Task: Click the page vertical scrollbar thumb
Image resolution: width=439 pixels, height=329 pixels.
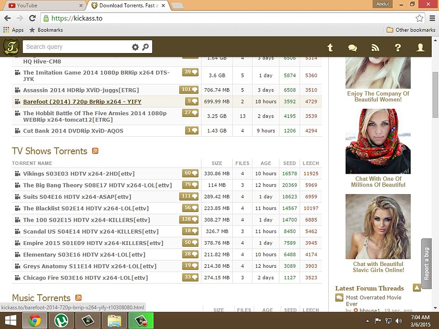Action: [435, 95]
